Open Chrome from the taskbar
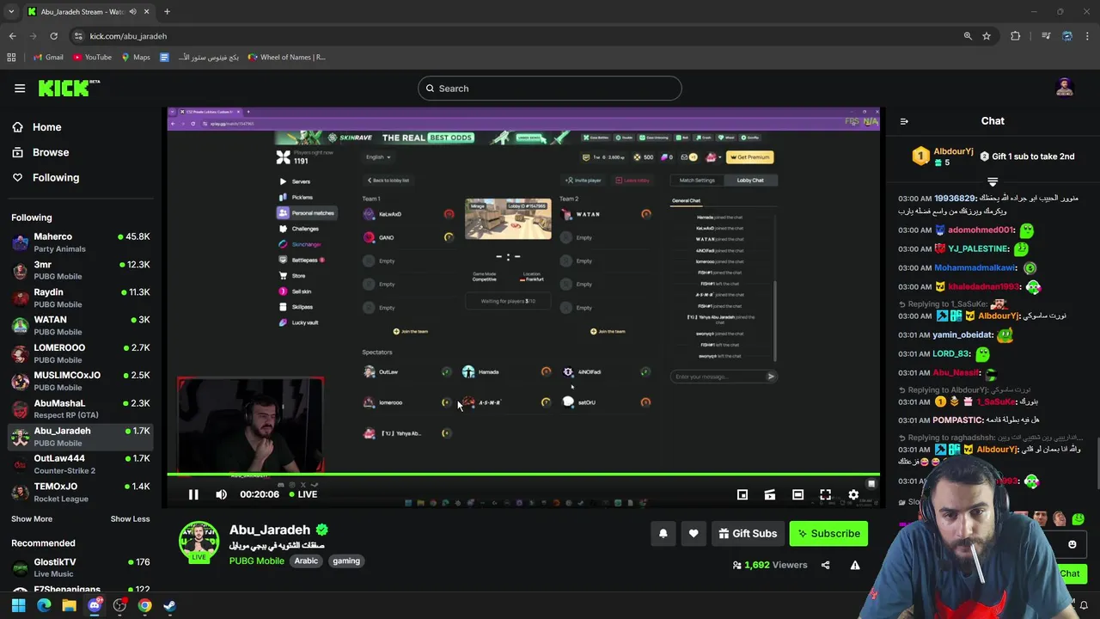Image resolution: width=1100 pixels, height=619 pixels. click(145, 605)
